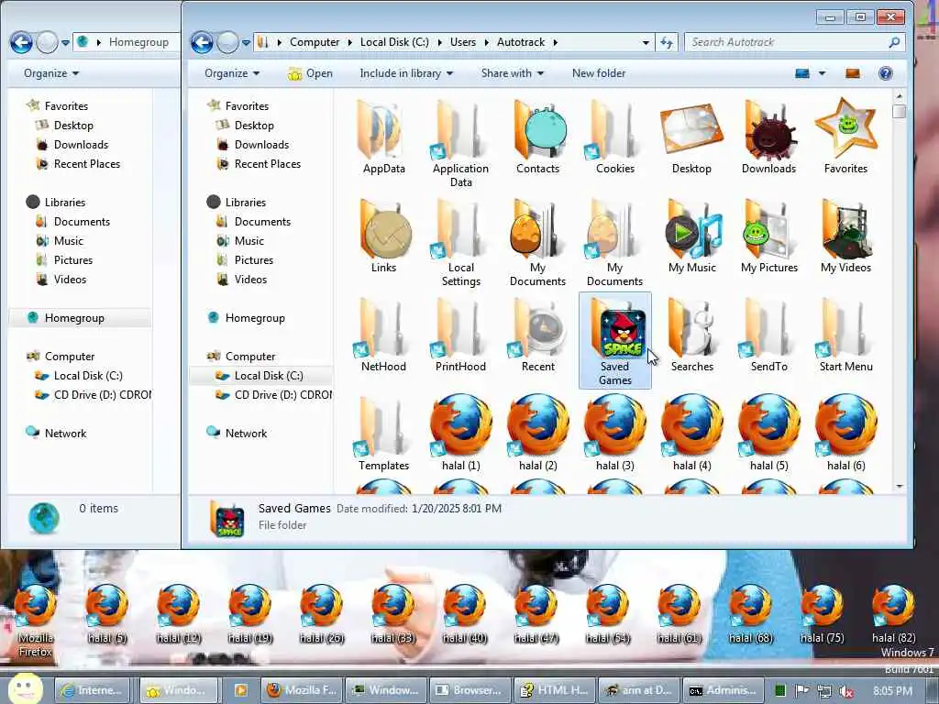Select the PrintHood folder
Viewport: 939px width, 704px height.
460,335
